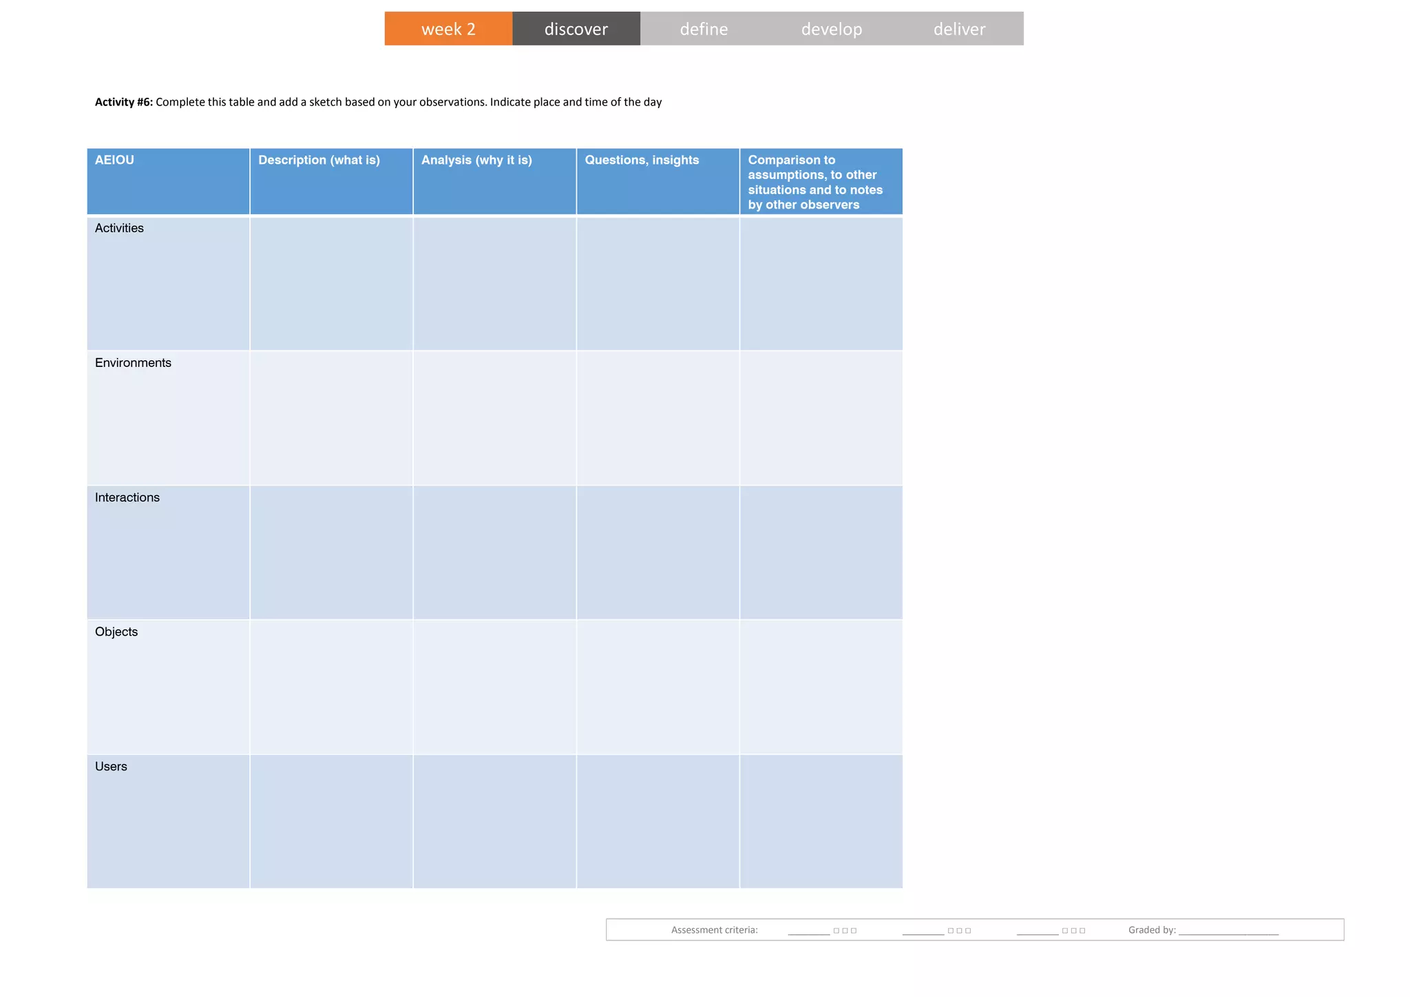Select the Analysis (why it is) header

[x=494, y=181]
